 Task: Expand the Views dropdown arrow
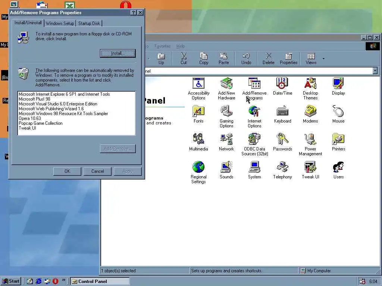click(323, 58)
